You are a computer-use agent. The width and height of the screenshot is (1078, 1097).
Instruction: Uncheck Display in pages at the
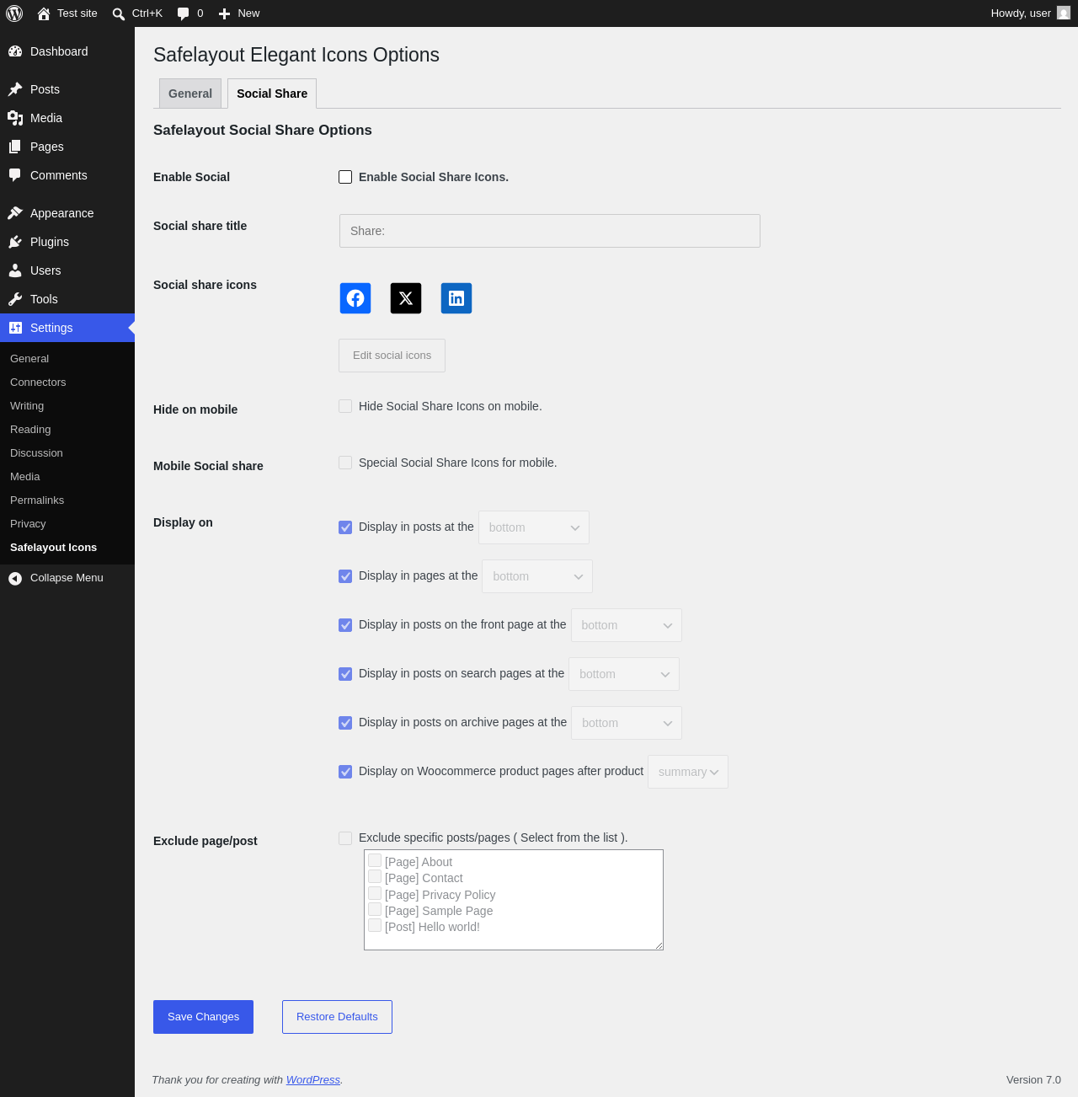(x=345, y=576)
